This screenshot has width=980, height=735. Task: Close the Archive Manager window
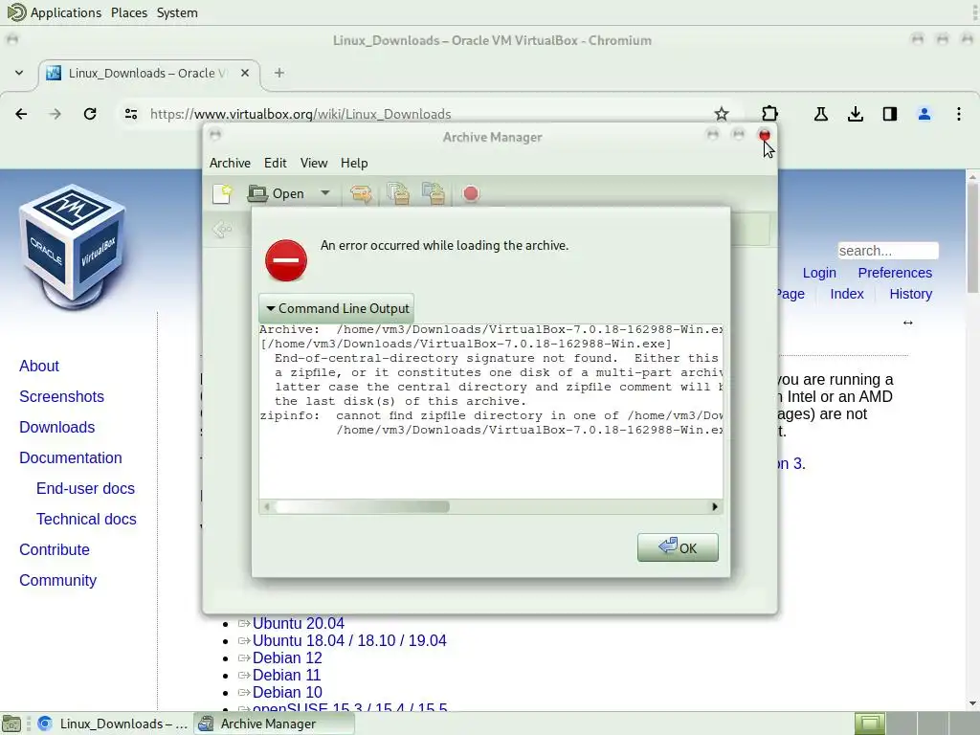pos(765,135)
